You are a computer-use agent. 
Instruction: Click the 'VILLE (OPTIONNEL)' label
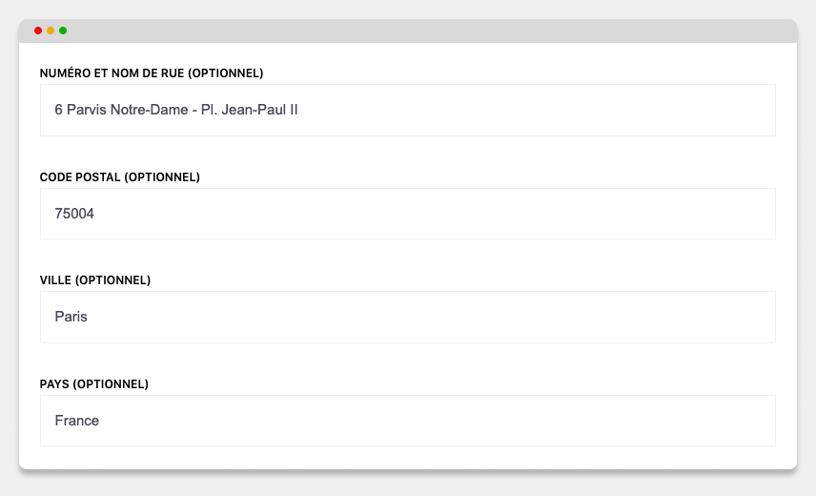[95, 280]
